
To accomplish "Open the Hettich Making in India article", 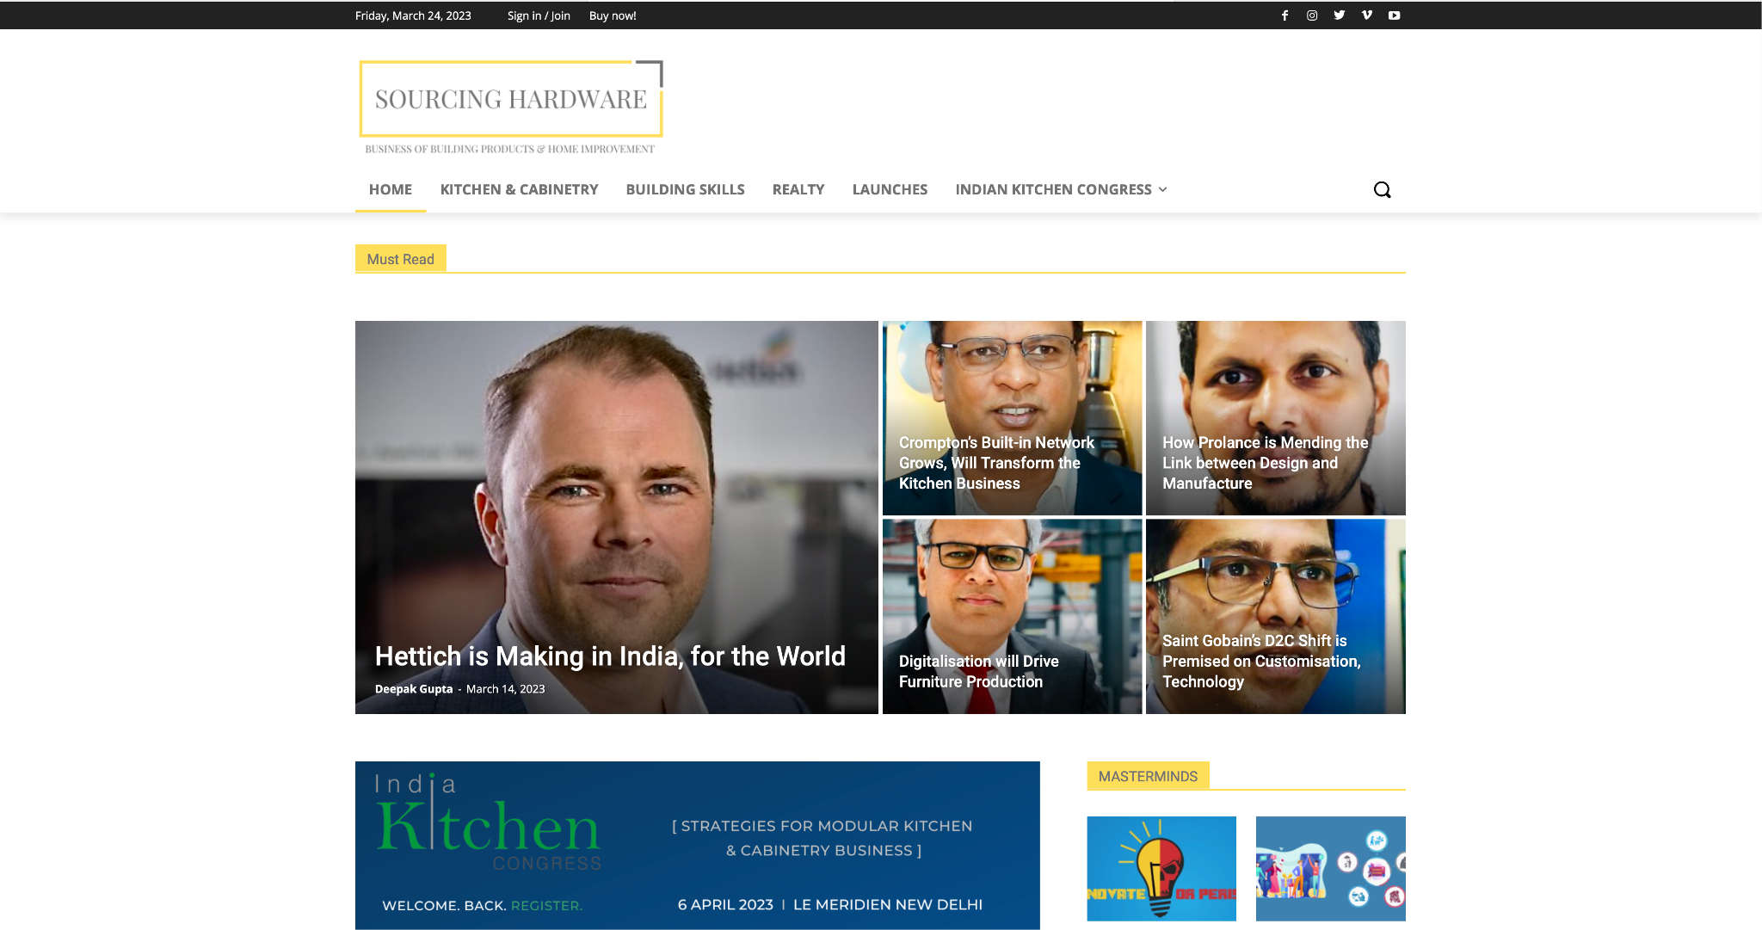I will click(610, 656).
